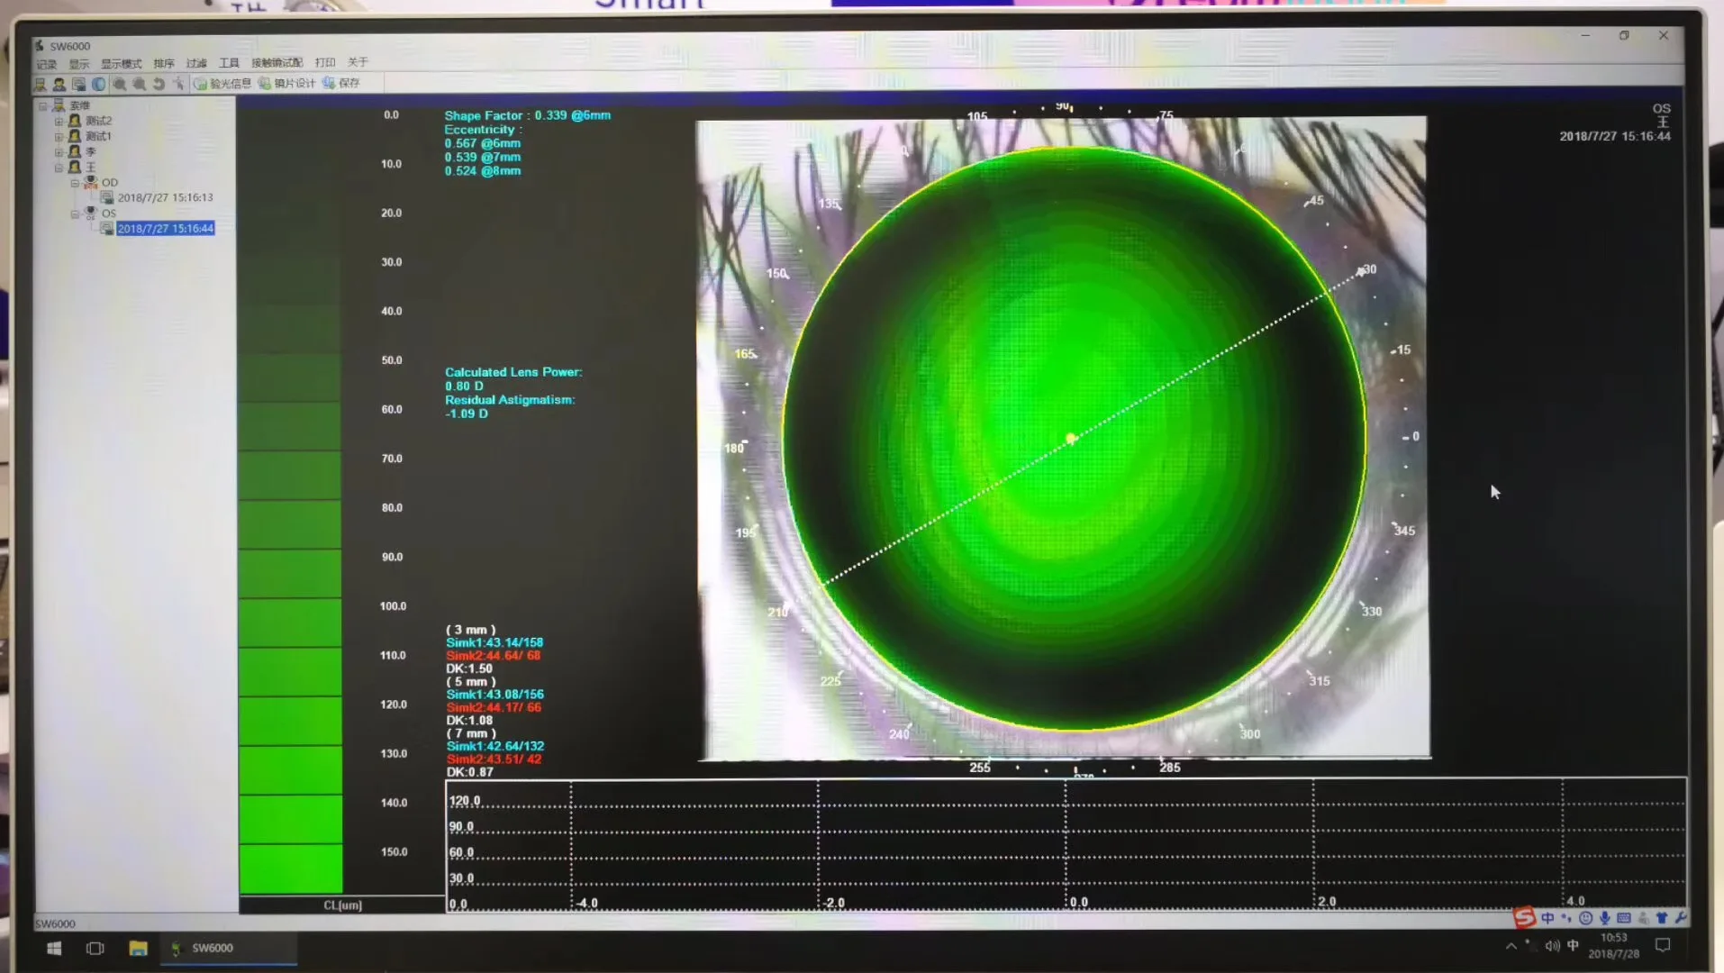Image resolution: width=1724 pixels, height=973 pixels.
Task: Click the corneal map display icon
Action: click(99, 84)
